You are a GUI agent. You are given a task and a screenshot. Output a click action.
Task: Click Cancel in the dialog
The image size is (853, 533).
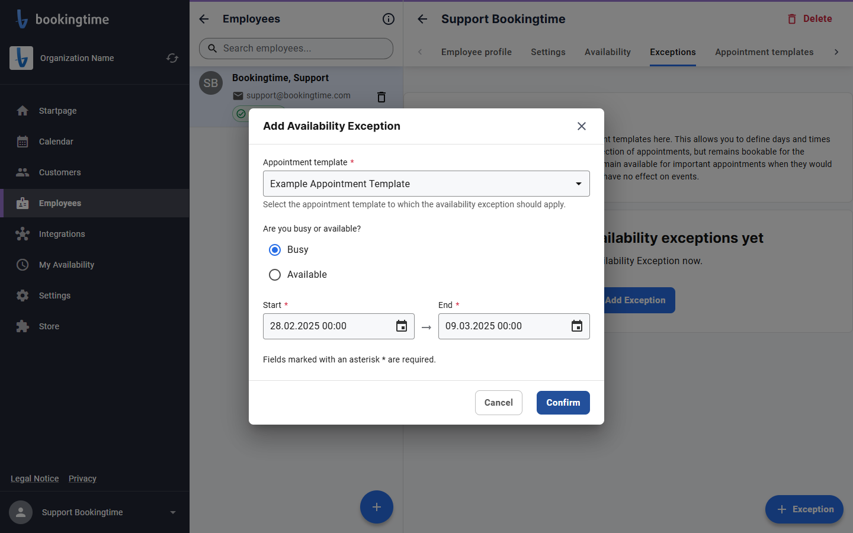click(x=499, y=403)
